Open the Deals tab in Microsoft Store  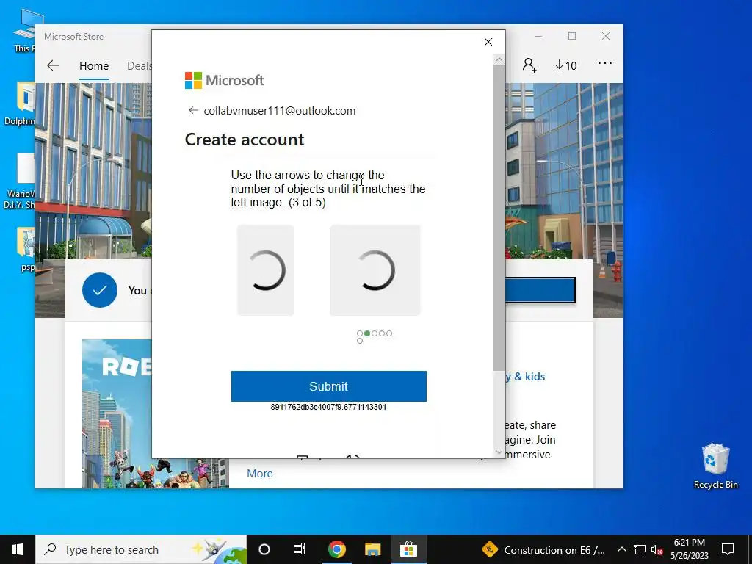tap(139, 65)
